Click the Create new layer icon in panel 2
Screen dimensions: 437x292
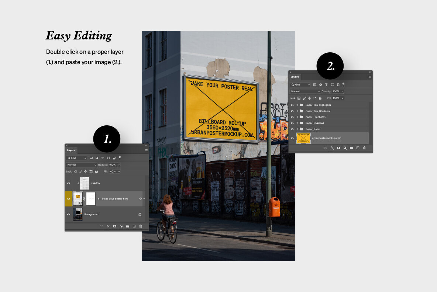[358, 148]
